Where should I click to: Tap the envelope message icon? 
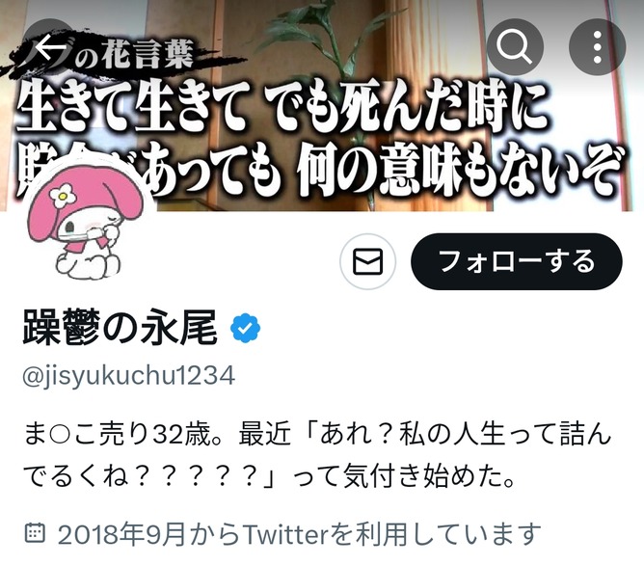(x=368, y=261)
